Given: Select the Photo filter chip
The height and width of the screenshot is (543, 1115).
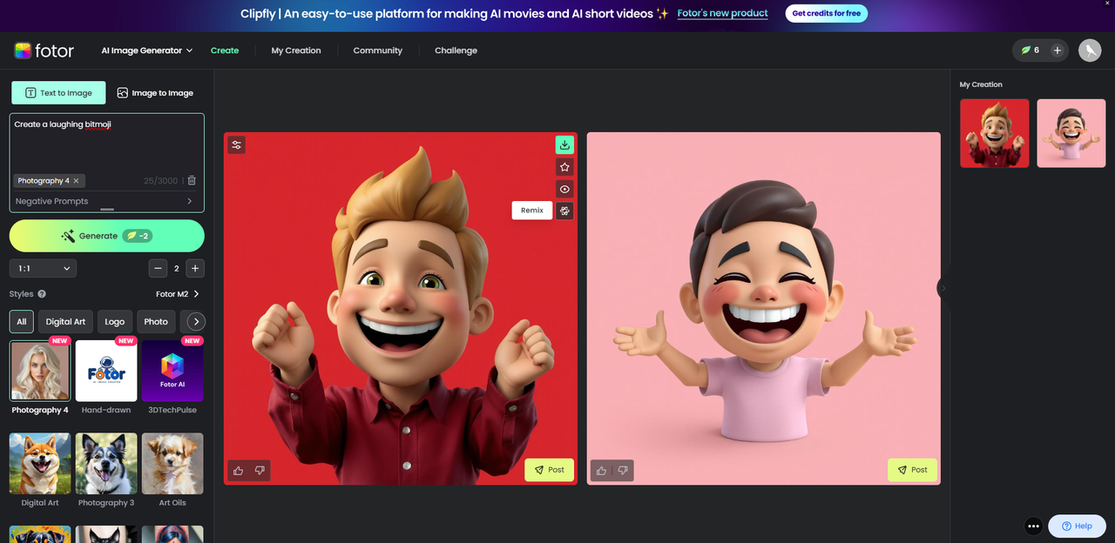Looking at the screenshot, I should [x=156, y=322].
